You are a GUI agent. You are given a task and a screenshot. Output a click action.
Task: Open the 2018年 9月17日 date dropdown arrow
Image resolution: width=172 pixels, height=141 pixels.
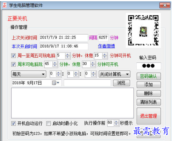tap(58, 83)
